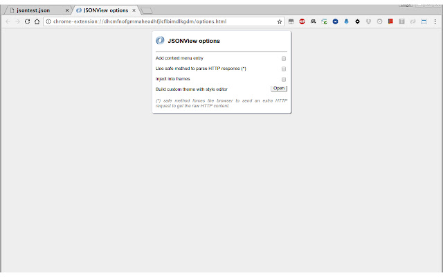The width and height of the screenshot is (443, 277).
Task: Click the red Adblock extension icon
Action: 302,21
